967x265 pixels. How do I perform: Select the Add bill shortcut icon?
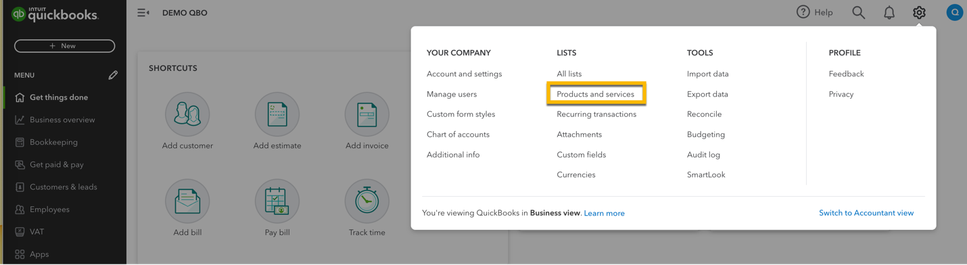187,201
